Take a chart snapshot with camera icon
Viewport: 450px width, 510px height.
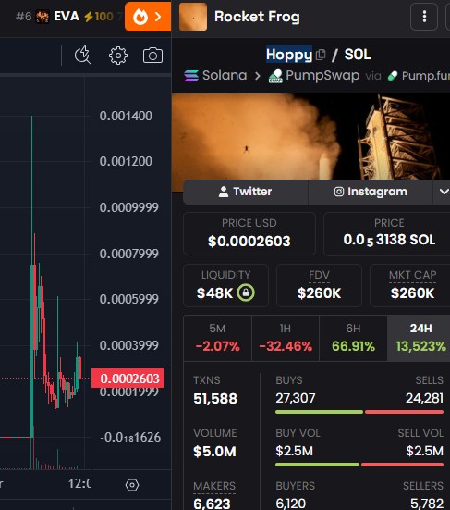(152, 56)
